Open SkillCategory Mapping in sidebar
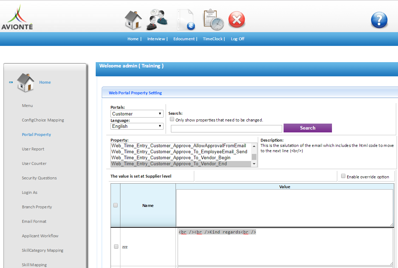 click(43, 250)
